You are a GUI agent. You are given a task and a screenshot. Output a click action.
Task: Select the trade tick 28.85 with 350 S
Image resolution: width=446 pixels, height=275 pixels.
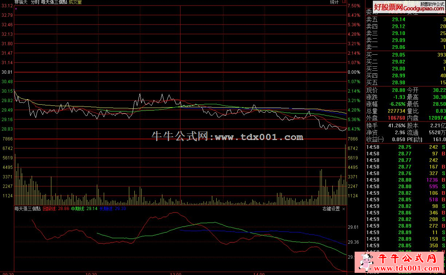(406, 245)
